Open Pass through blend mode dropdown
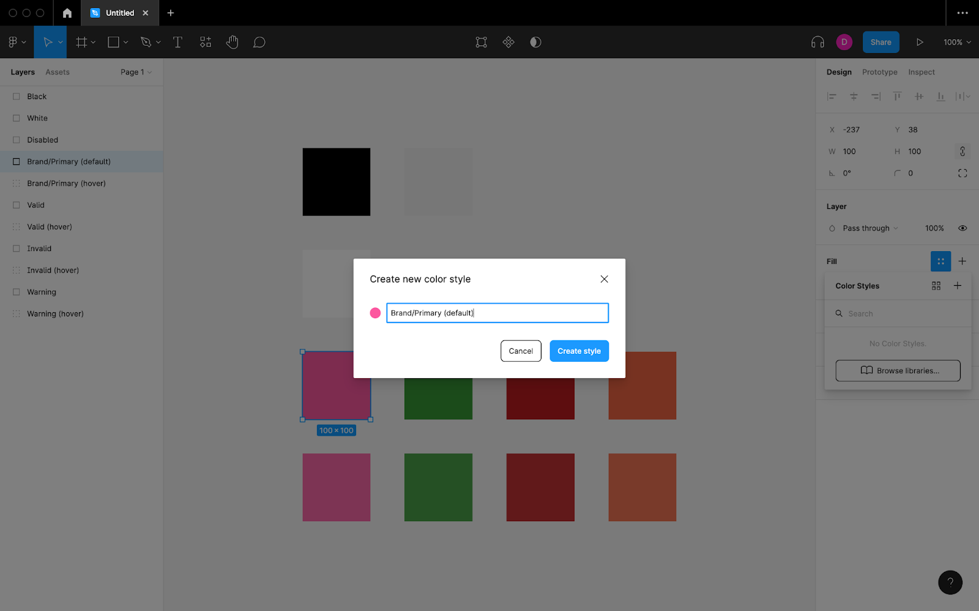The image size is (979, 611). (870, 229)
